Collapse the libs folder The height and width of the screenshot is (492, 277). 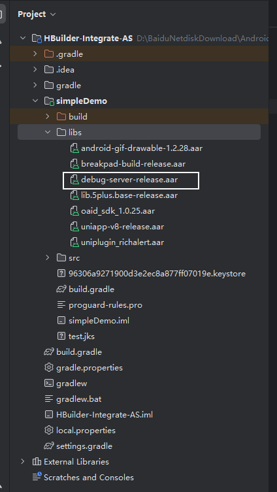(x=48, y=133)
